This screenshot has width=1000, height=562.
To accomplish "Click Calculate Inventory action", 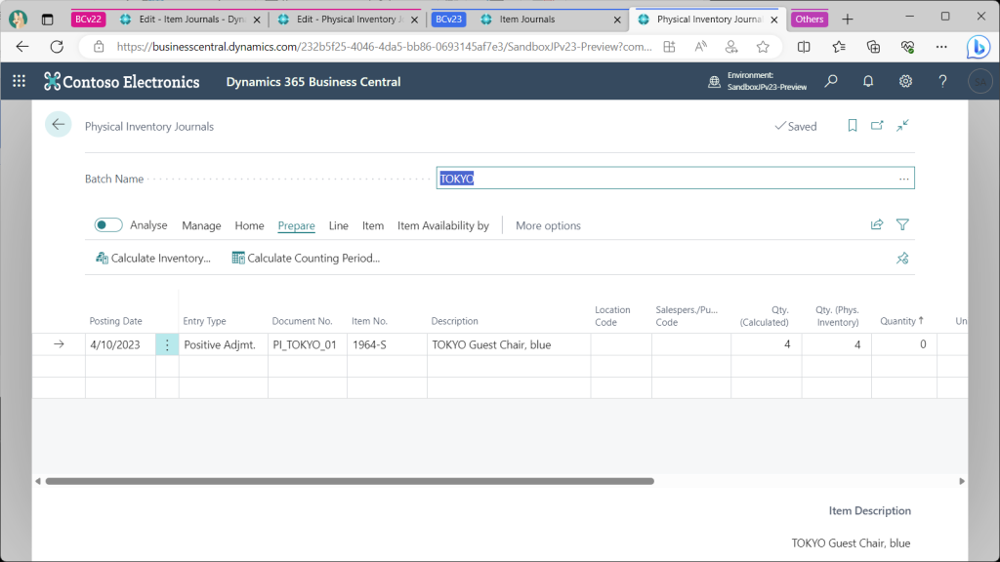I will pos(153,258).
